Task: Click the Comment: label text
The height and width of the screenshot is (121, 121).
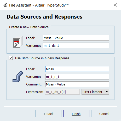Action: 34,84
